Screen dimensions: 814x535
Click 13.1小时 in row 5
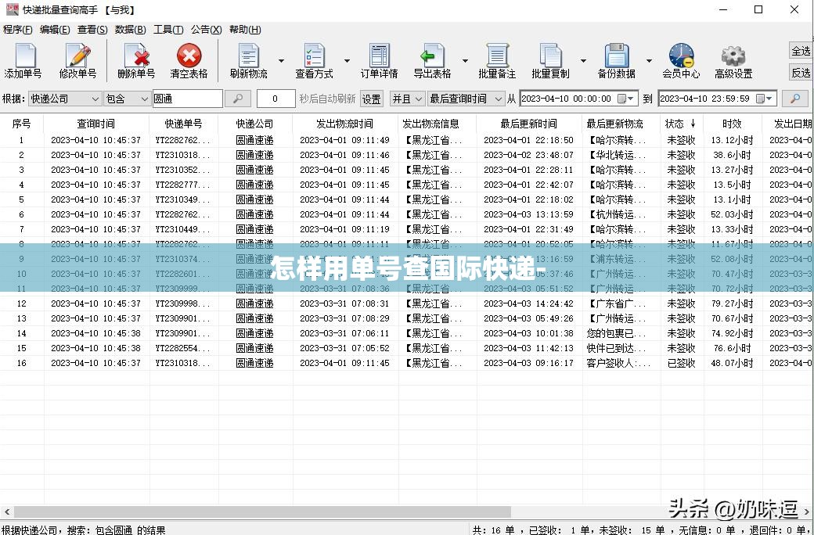click(x=732, y=199)
